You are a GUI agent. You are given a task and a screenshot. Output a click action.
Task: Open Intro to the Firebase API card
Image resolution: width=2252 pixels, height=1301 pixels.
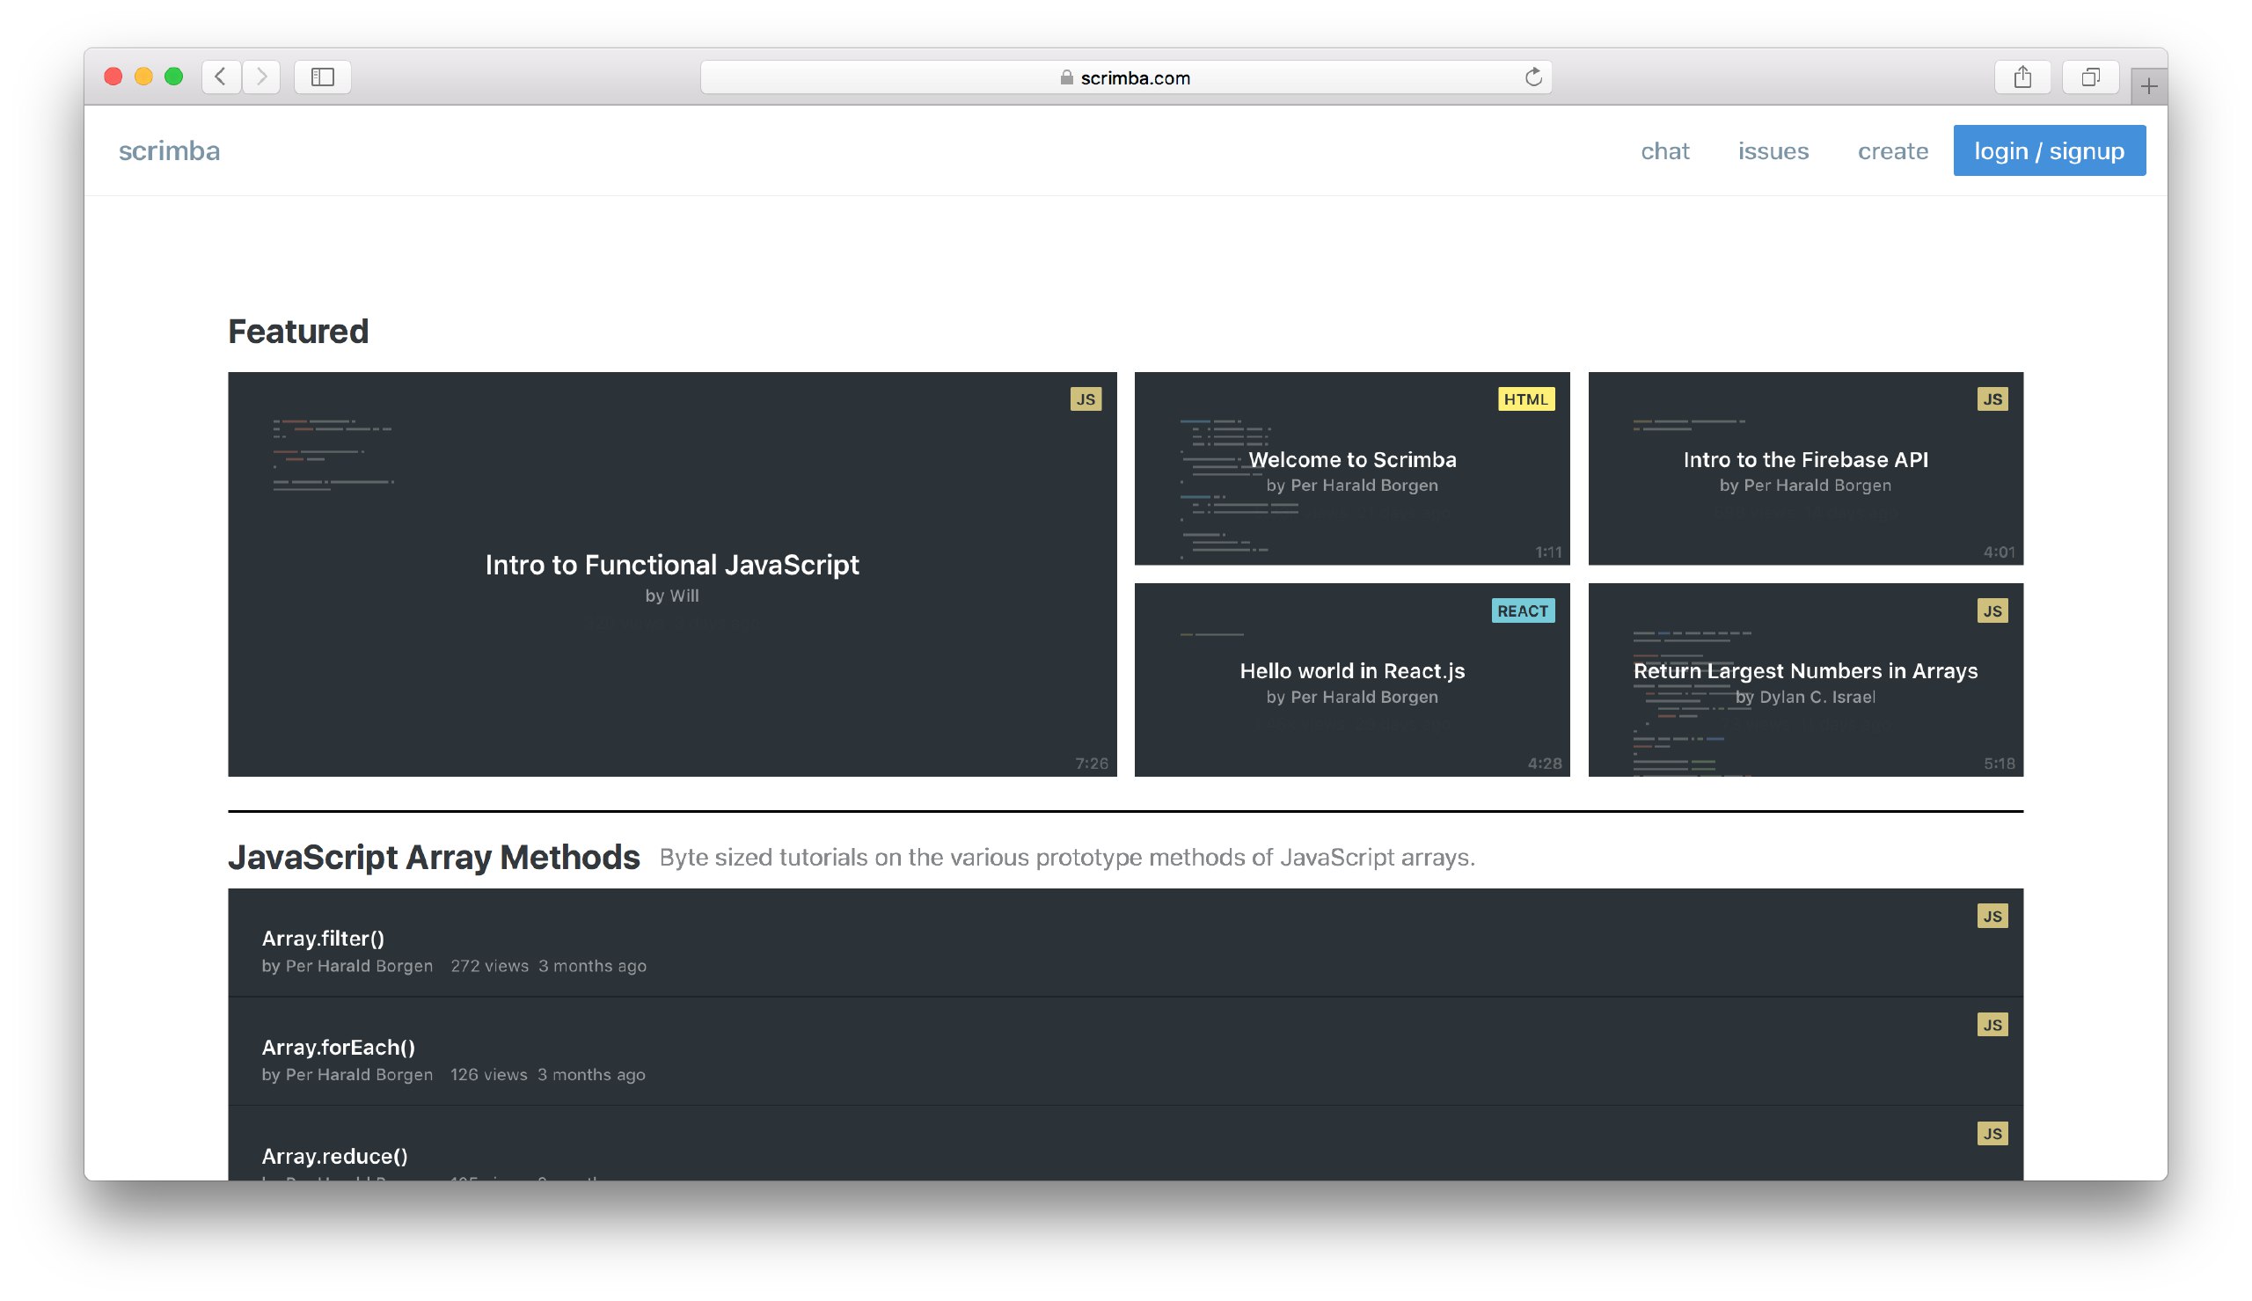[x=1804, y=468]
